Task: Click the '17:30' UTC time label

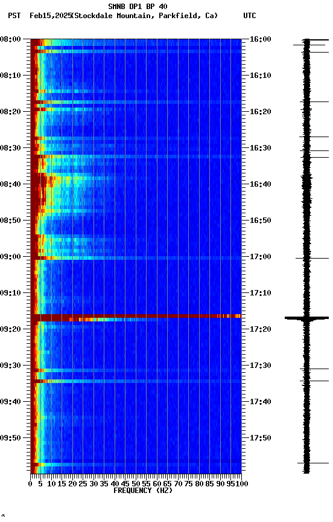Action: tap(261, 366)
